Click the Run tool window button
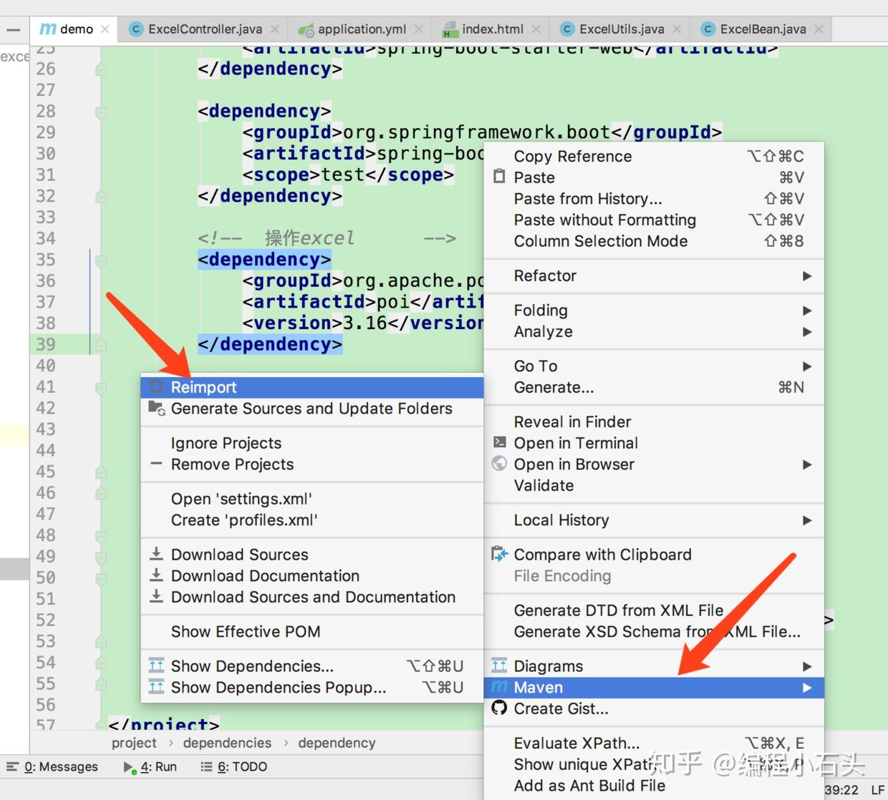Image resolution: width=888 pixels, height=800 pixels. [150, 766]
